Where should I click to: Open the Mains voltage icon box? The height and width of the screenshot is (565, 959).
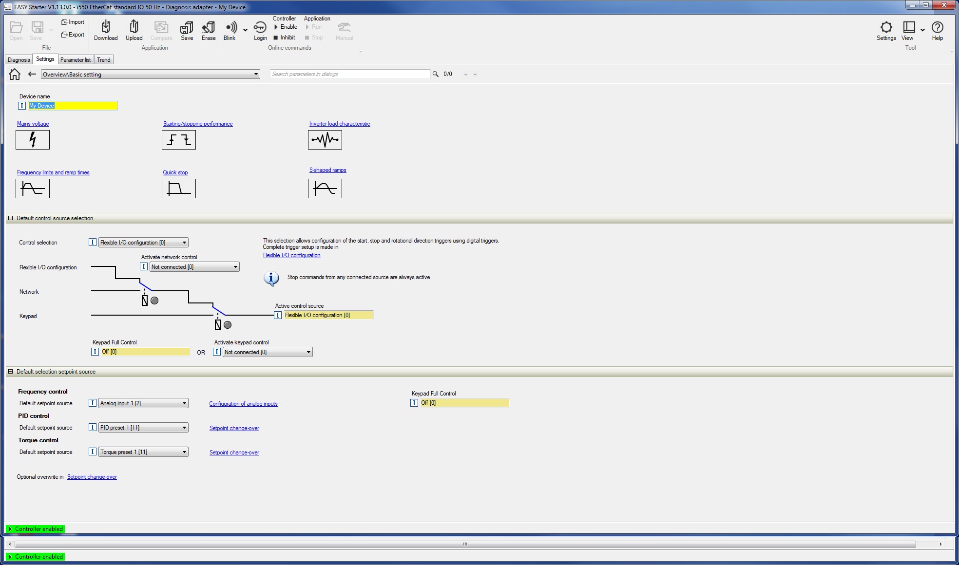pos(33,140)
